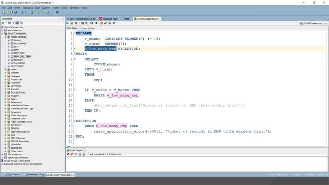This screenshot has width=329, height=185.
Task: Select the SALGRADE table in tree
Action: 20,63
